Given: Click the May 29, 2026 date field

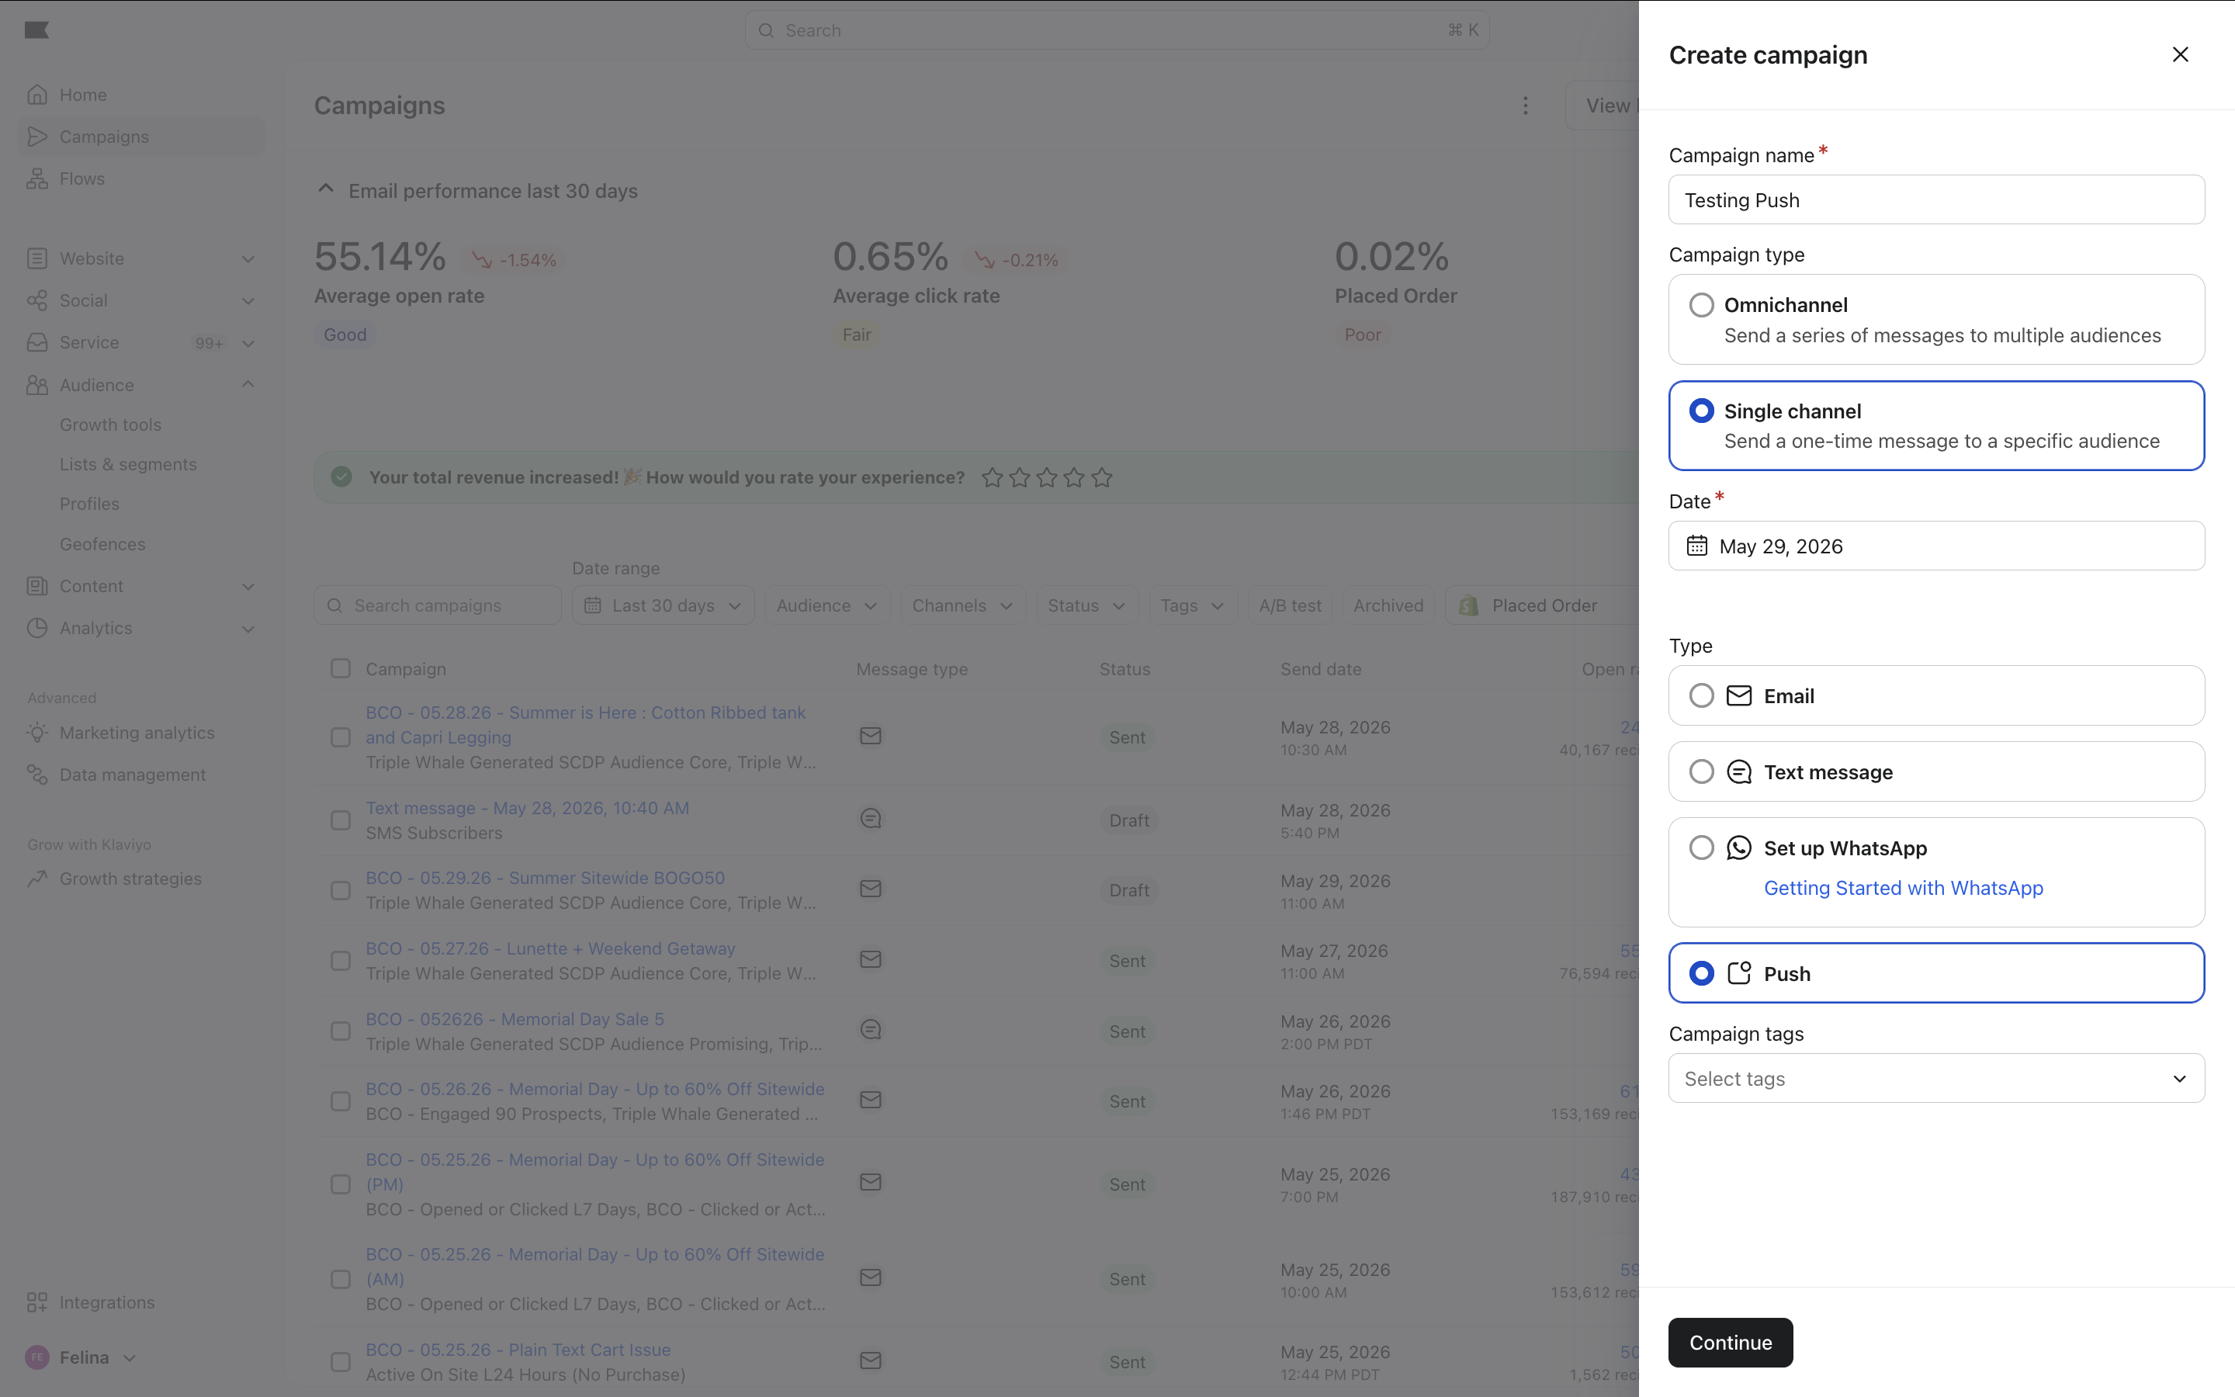Looking at the screenshot, I should (x=1937, y=546).
